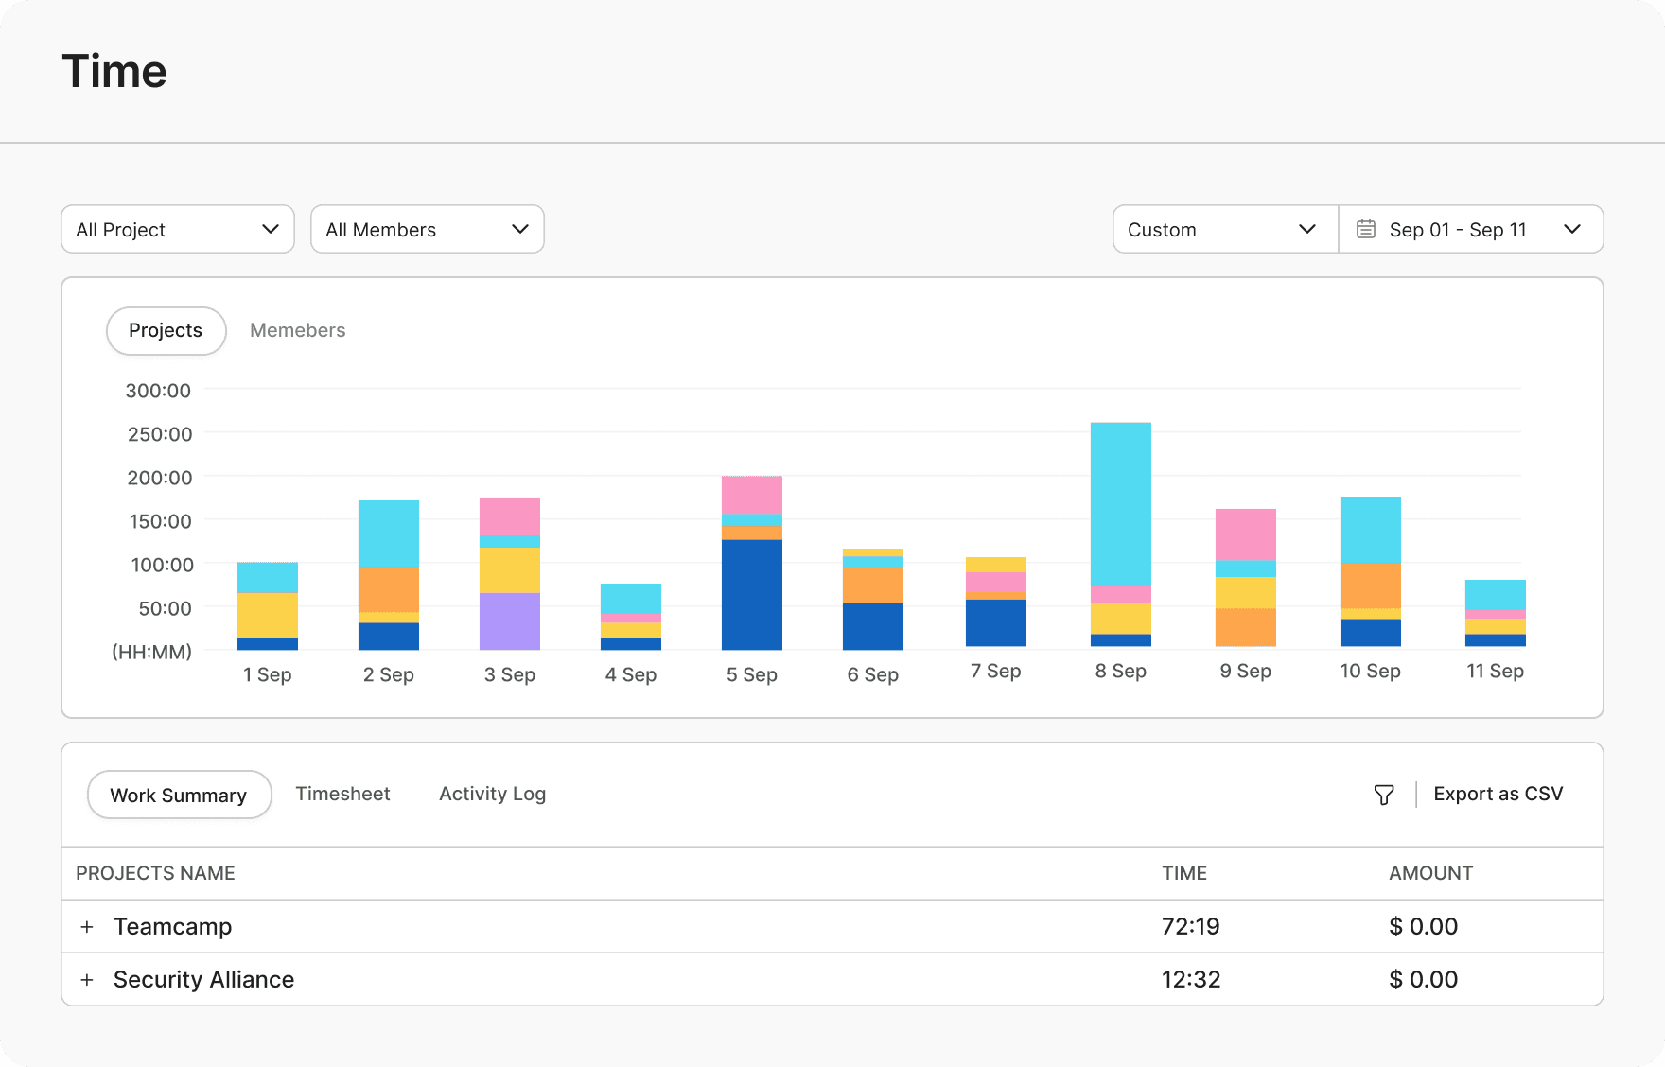Switch to the Timesheet tab
The height and width of the screenshot is (1067, 1665).
pyautogui.click(x=342, y=794)
